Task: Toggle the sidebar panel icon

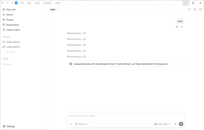Action: point(2,3)
